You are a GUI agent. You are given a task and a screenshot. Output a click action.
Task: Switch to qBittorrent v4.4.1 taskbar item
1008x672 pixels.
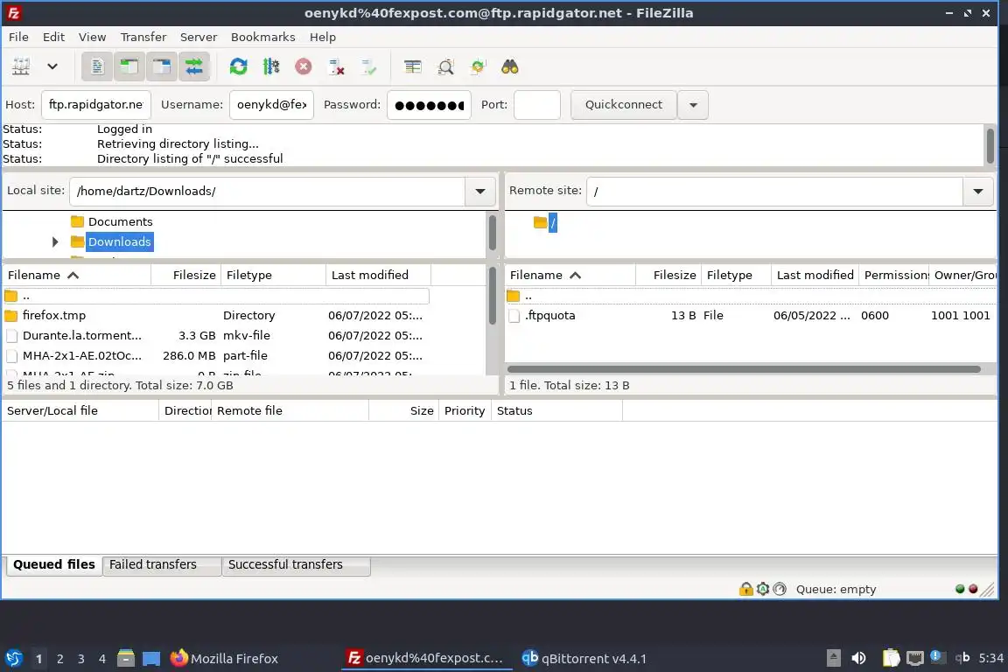[584, 659]
